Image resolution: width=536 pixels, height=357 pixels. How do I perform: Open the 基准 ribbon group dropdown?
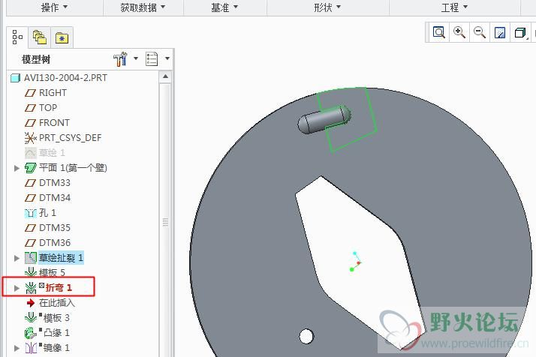tap(224, 7)
